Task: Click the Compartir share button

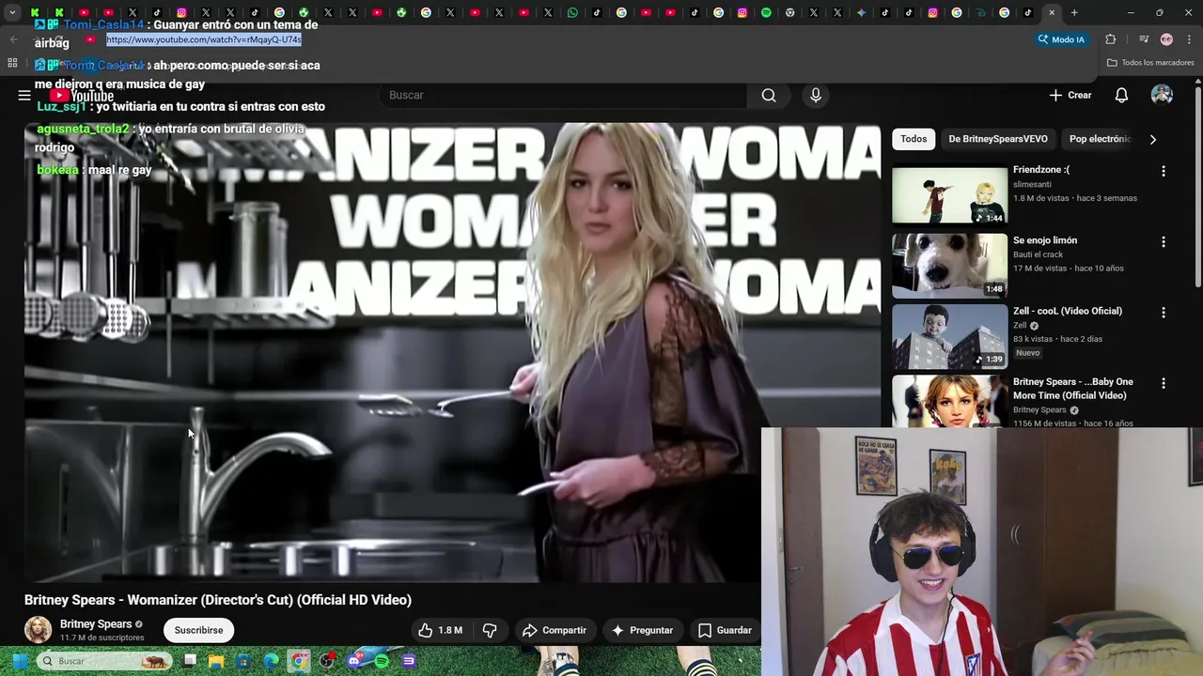Action: click(x=555, y=630)
